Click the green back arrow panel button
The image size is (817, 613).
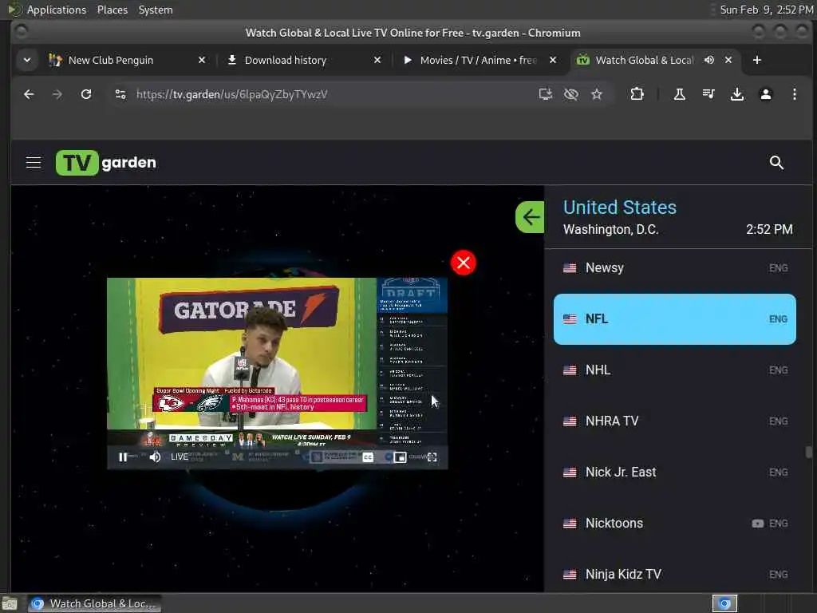(530, 217)
